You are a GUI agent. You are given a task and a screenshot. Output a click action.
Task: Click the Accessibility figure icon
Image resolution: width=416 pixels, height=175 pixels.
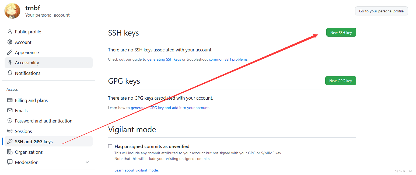tap(10, 63)
